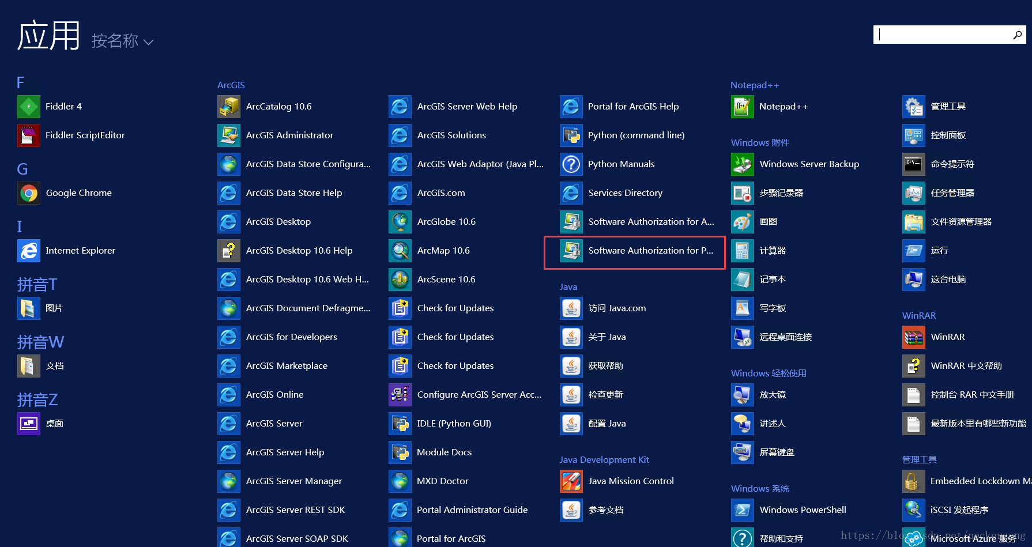
Task: Open the Fiddler 4 app icon
Action: click(x=29, y=107)
